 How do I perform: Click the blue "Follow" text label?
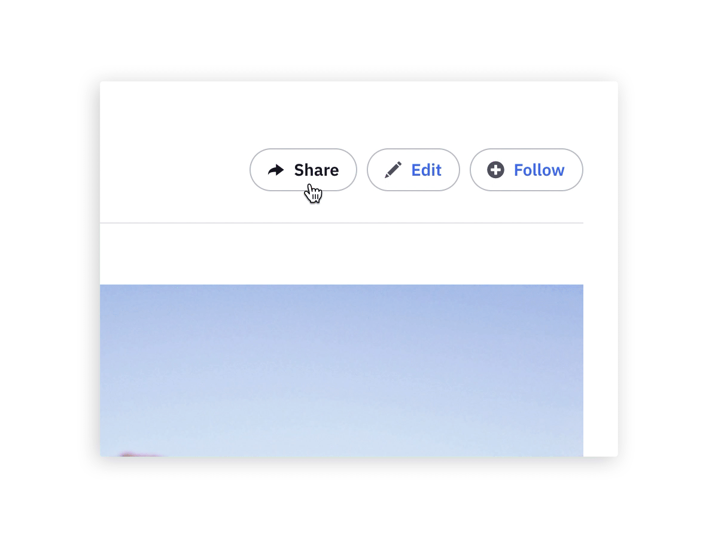(x=539, y=170)
